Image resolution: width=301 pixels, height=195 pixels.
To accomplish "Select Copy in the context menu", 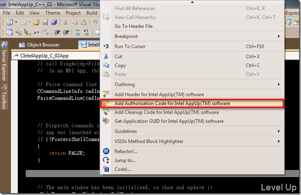I will click(x=192, y=65).
